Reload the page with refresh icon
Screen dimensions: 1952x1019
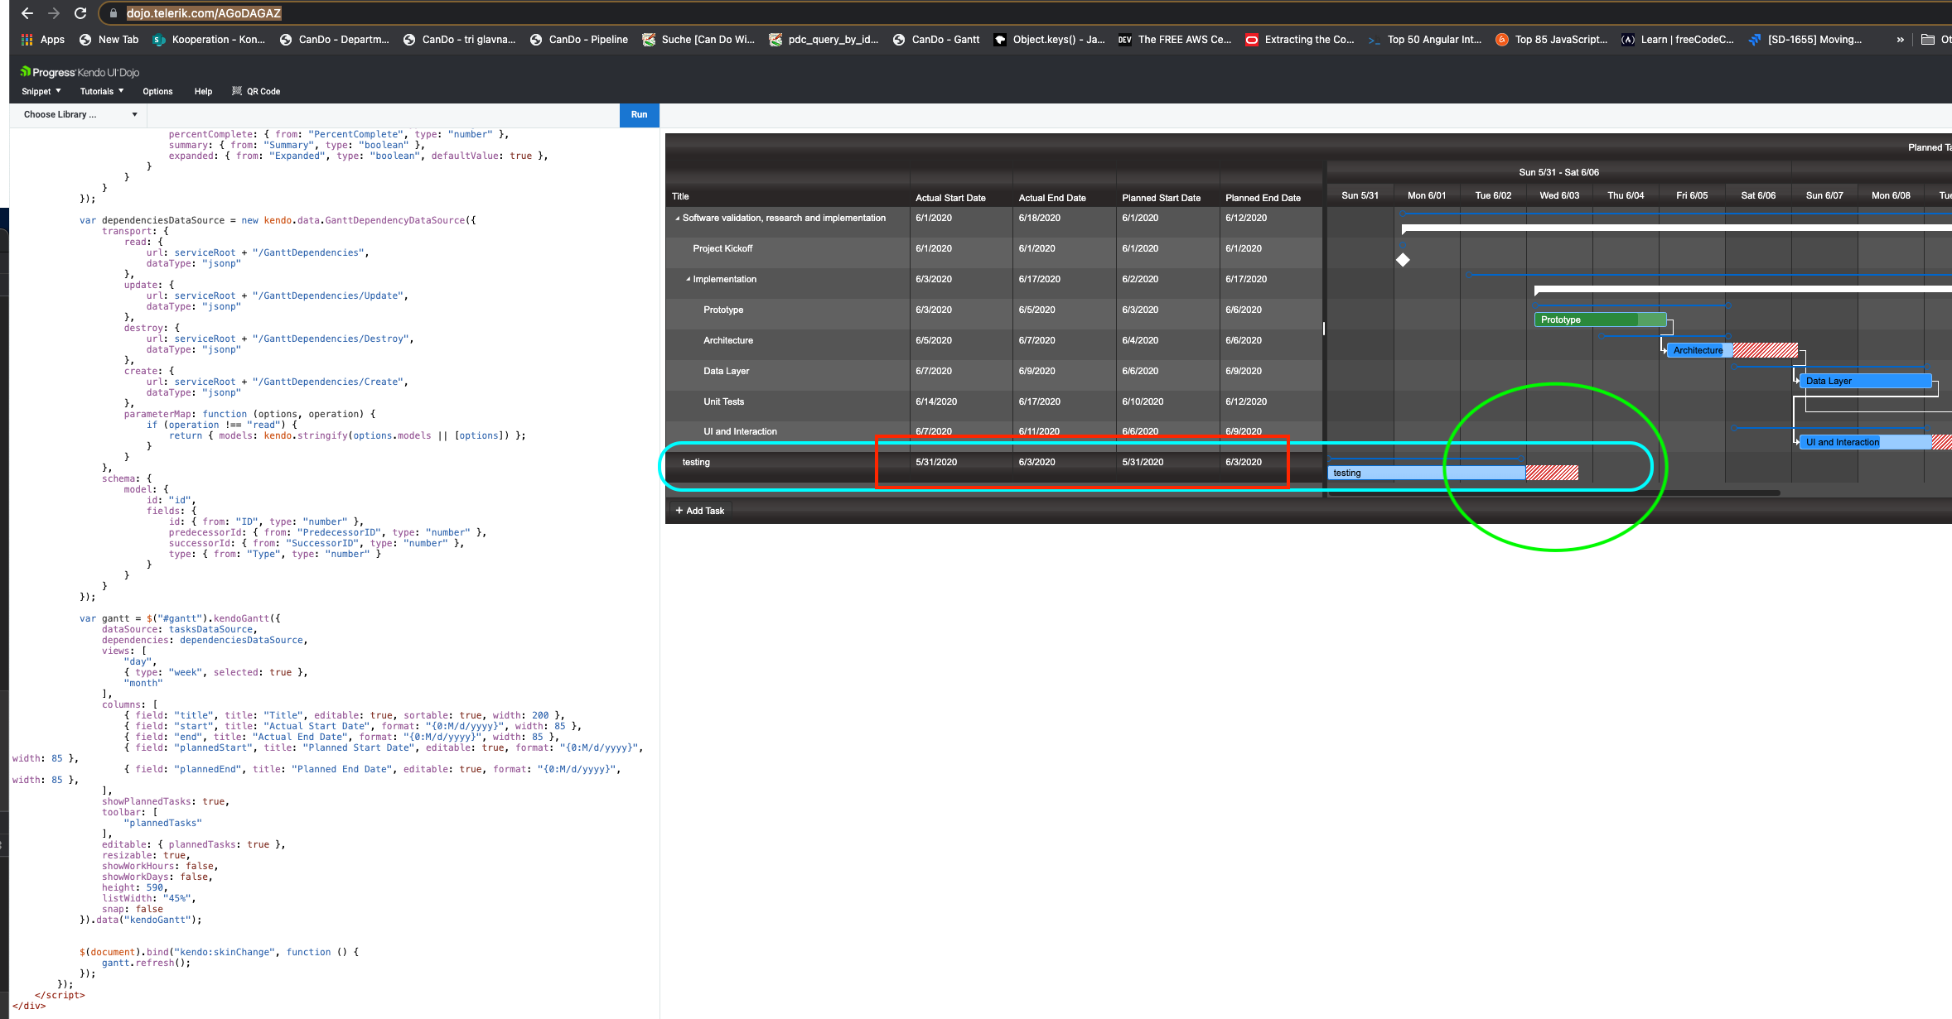coord(80,13)
